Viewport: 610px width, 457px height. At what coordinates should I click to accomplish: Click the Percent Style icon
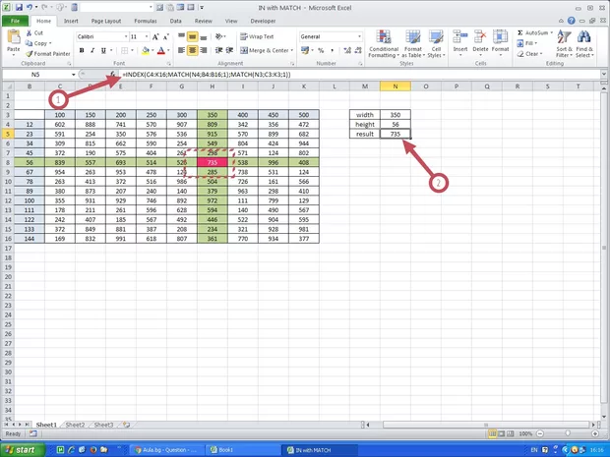[x=321, y=50]
